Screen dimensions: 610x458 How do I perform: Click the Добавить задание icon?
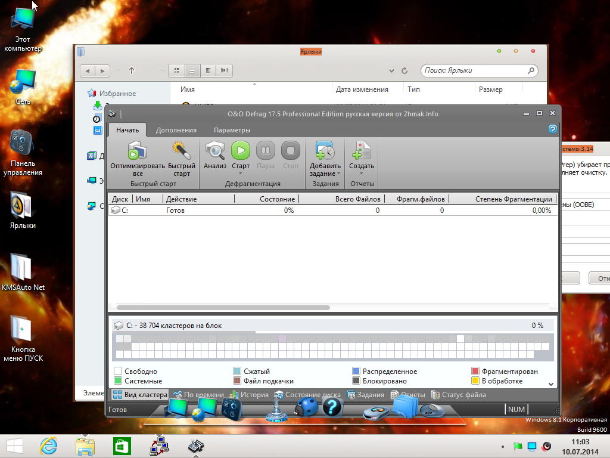click(x=325, y=151)
